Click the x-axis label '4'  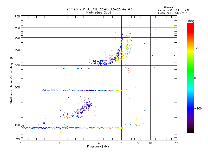[x=99, y=143]
